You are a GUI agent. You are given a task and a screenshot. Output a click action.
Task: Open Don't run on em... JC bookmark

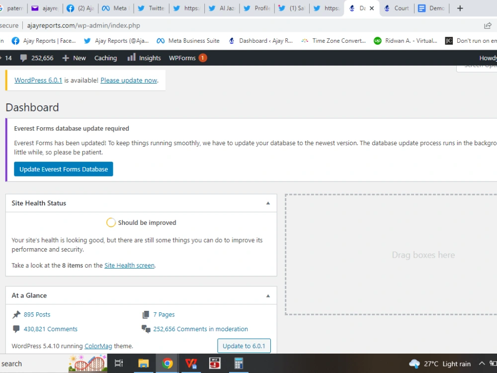point(471,41)
